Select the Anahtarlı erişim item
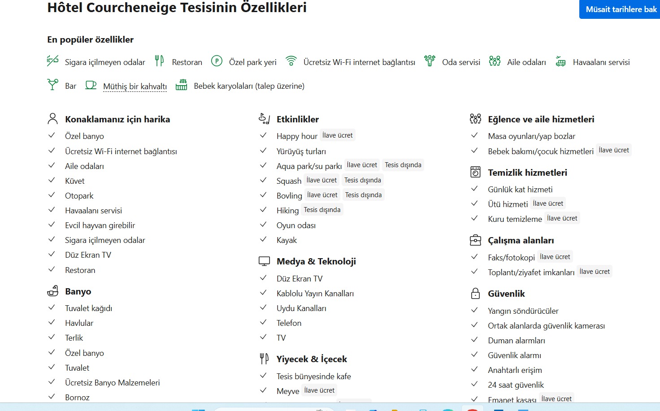660x411 pixels. [x=515, y=370]
